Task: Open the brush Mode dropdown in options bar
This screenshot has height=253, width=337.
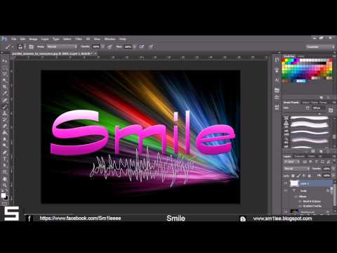Action: (62, 46)
